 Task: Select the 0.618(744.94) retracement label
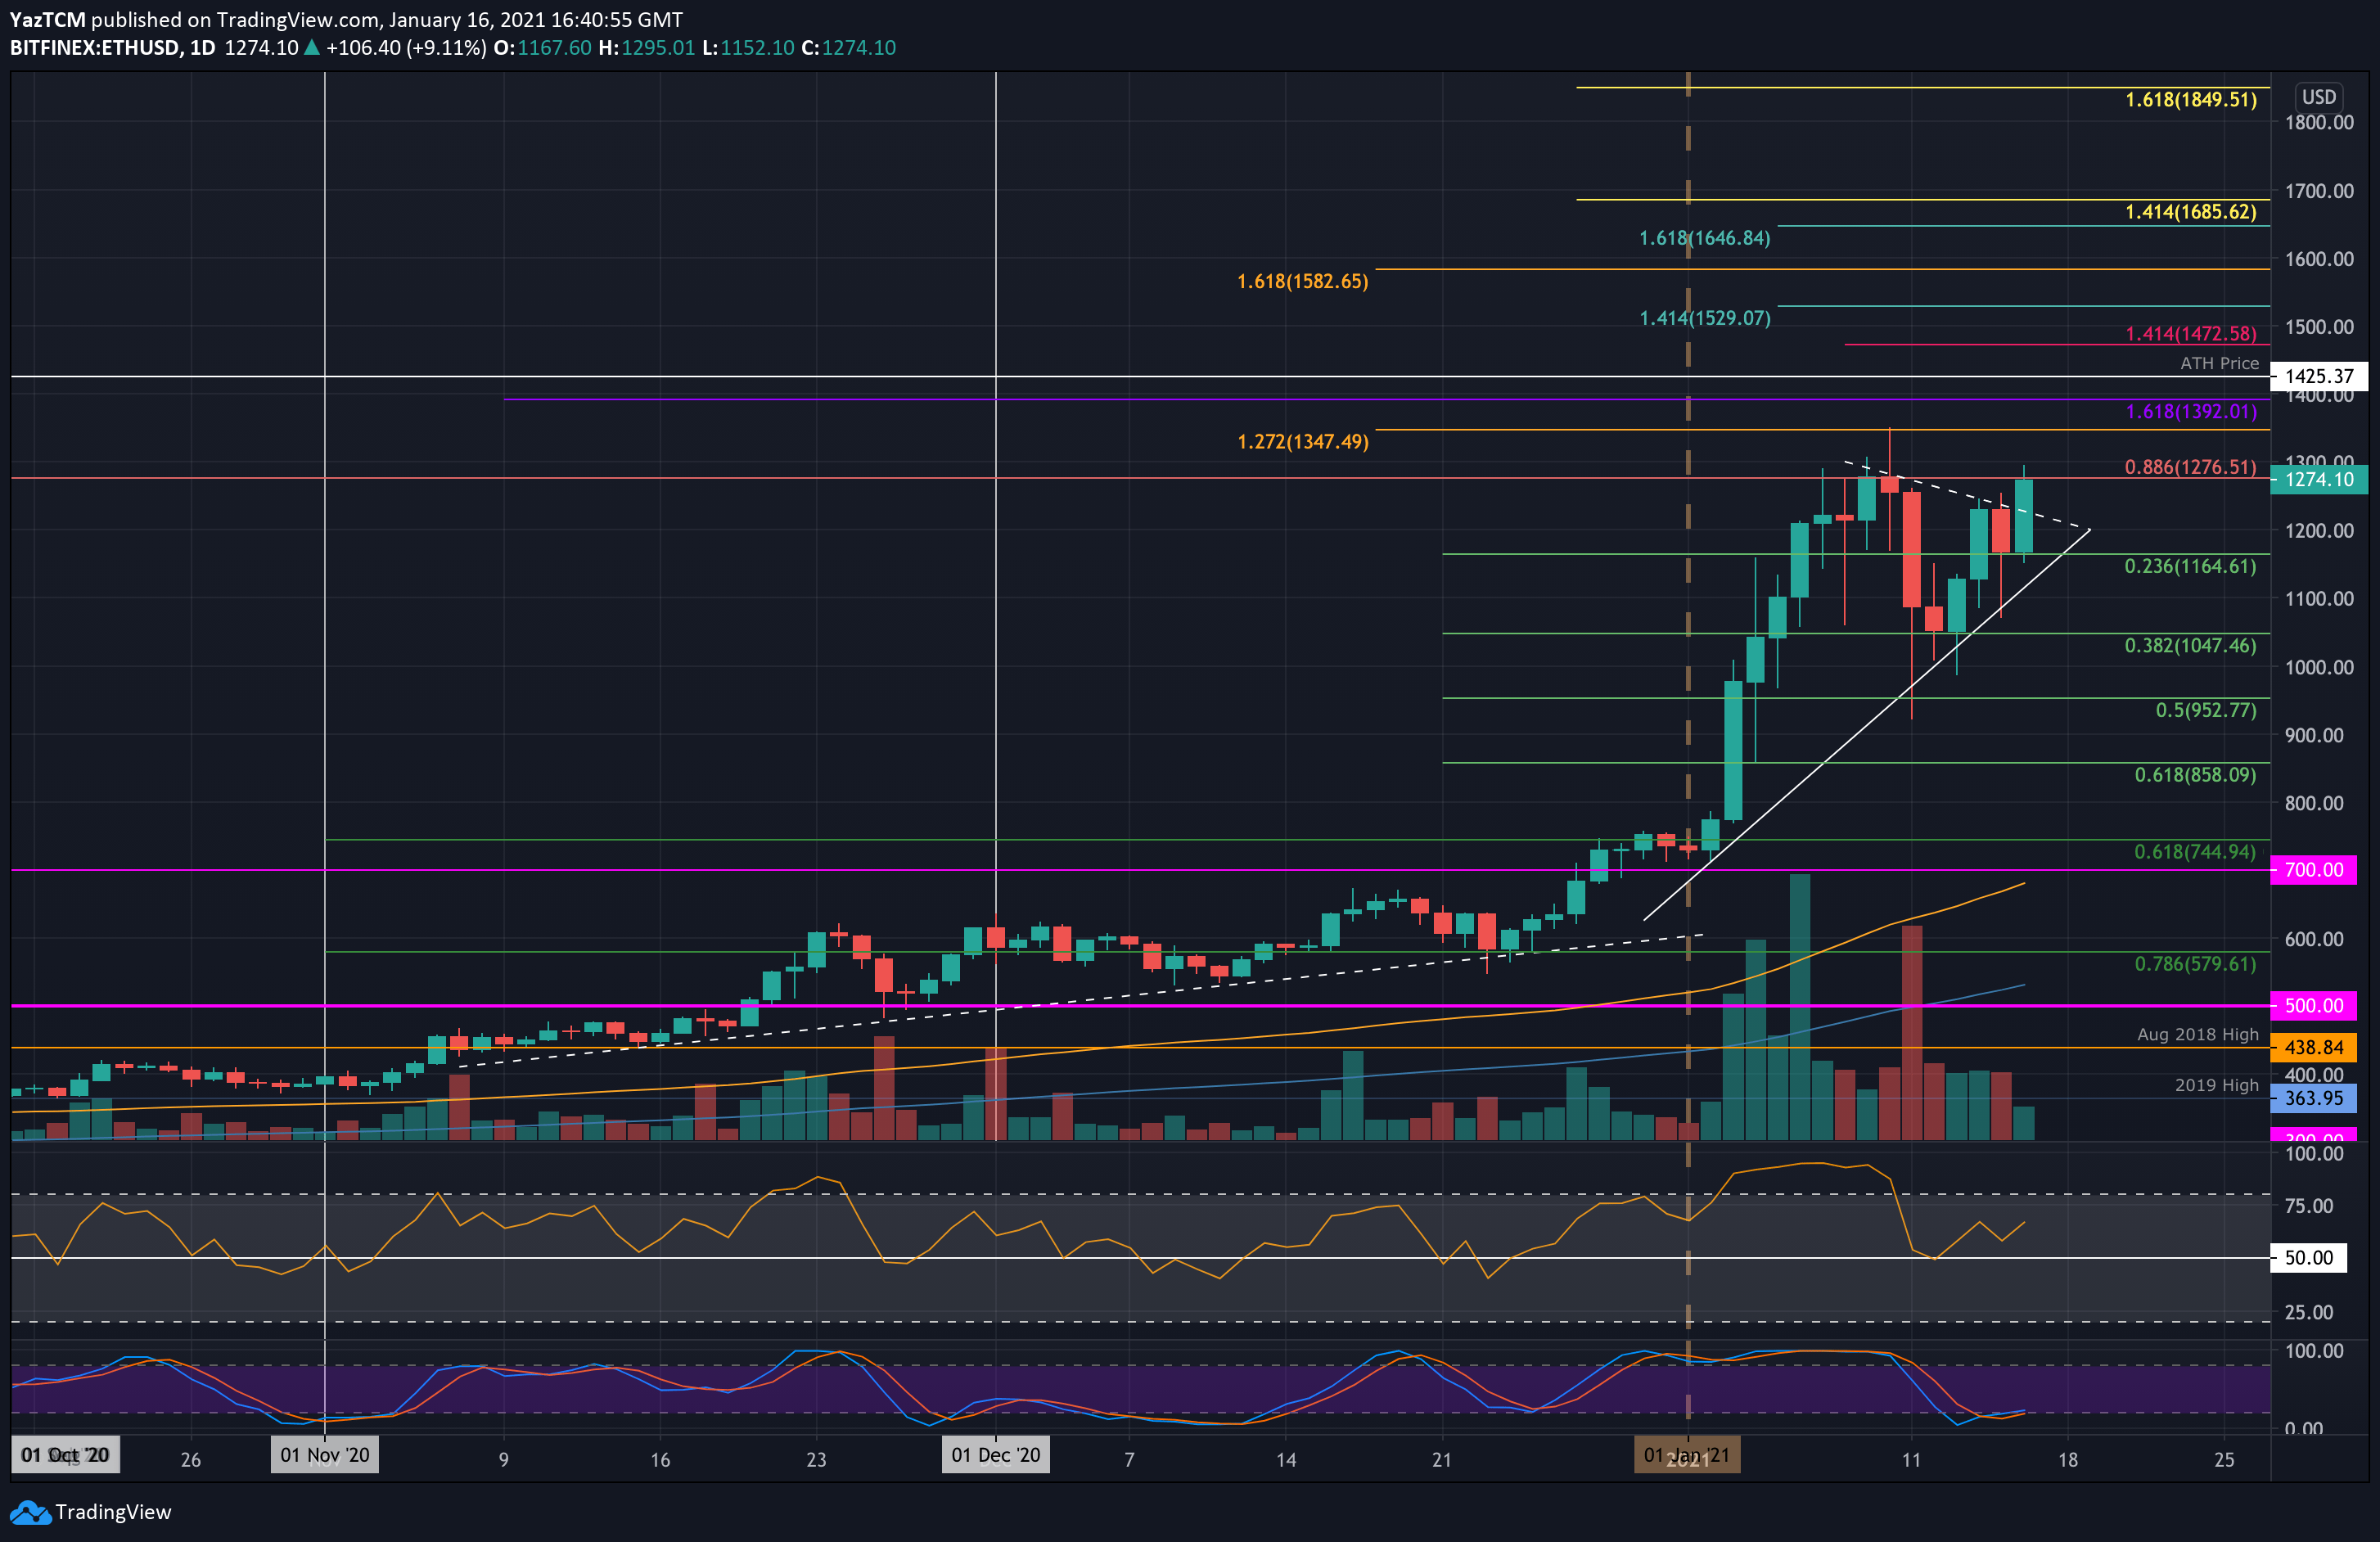coord(2196,851)
